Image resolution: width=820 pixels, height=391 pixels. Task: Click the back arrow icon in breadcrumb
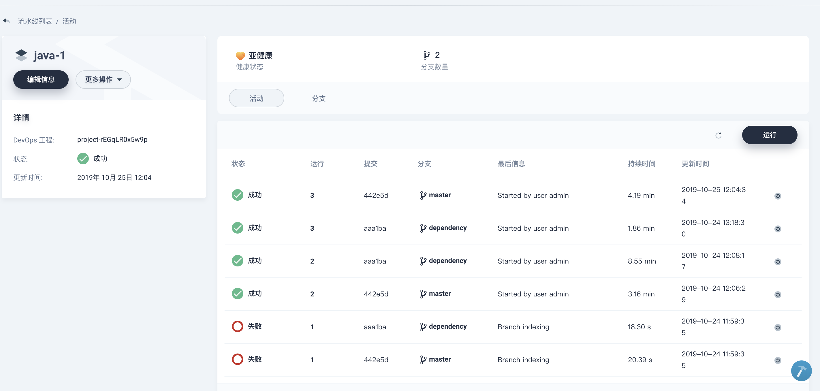pyautogui.click(x=6, y=21)
